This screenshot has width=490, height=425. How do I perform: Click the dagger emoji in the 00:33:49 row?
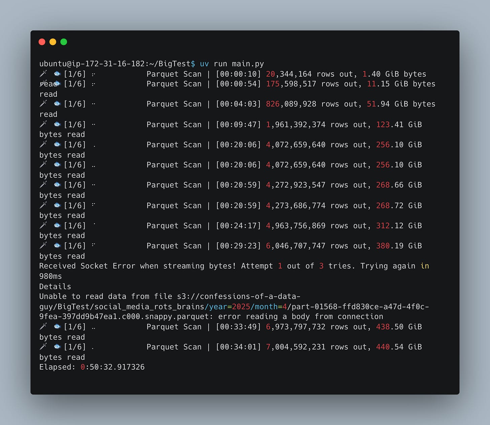coord(43,327)
